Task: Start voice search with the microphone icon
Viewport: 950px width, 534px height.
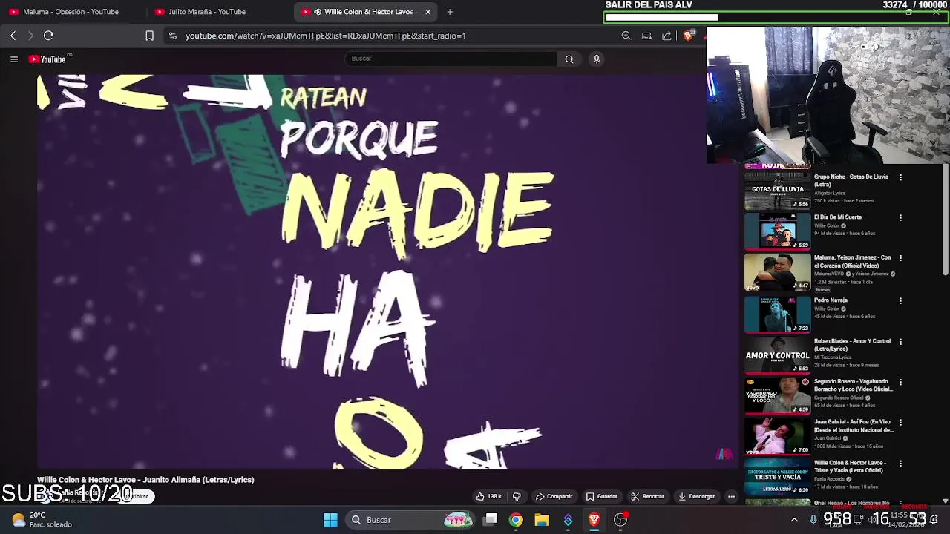Action: tap(596, 59)
